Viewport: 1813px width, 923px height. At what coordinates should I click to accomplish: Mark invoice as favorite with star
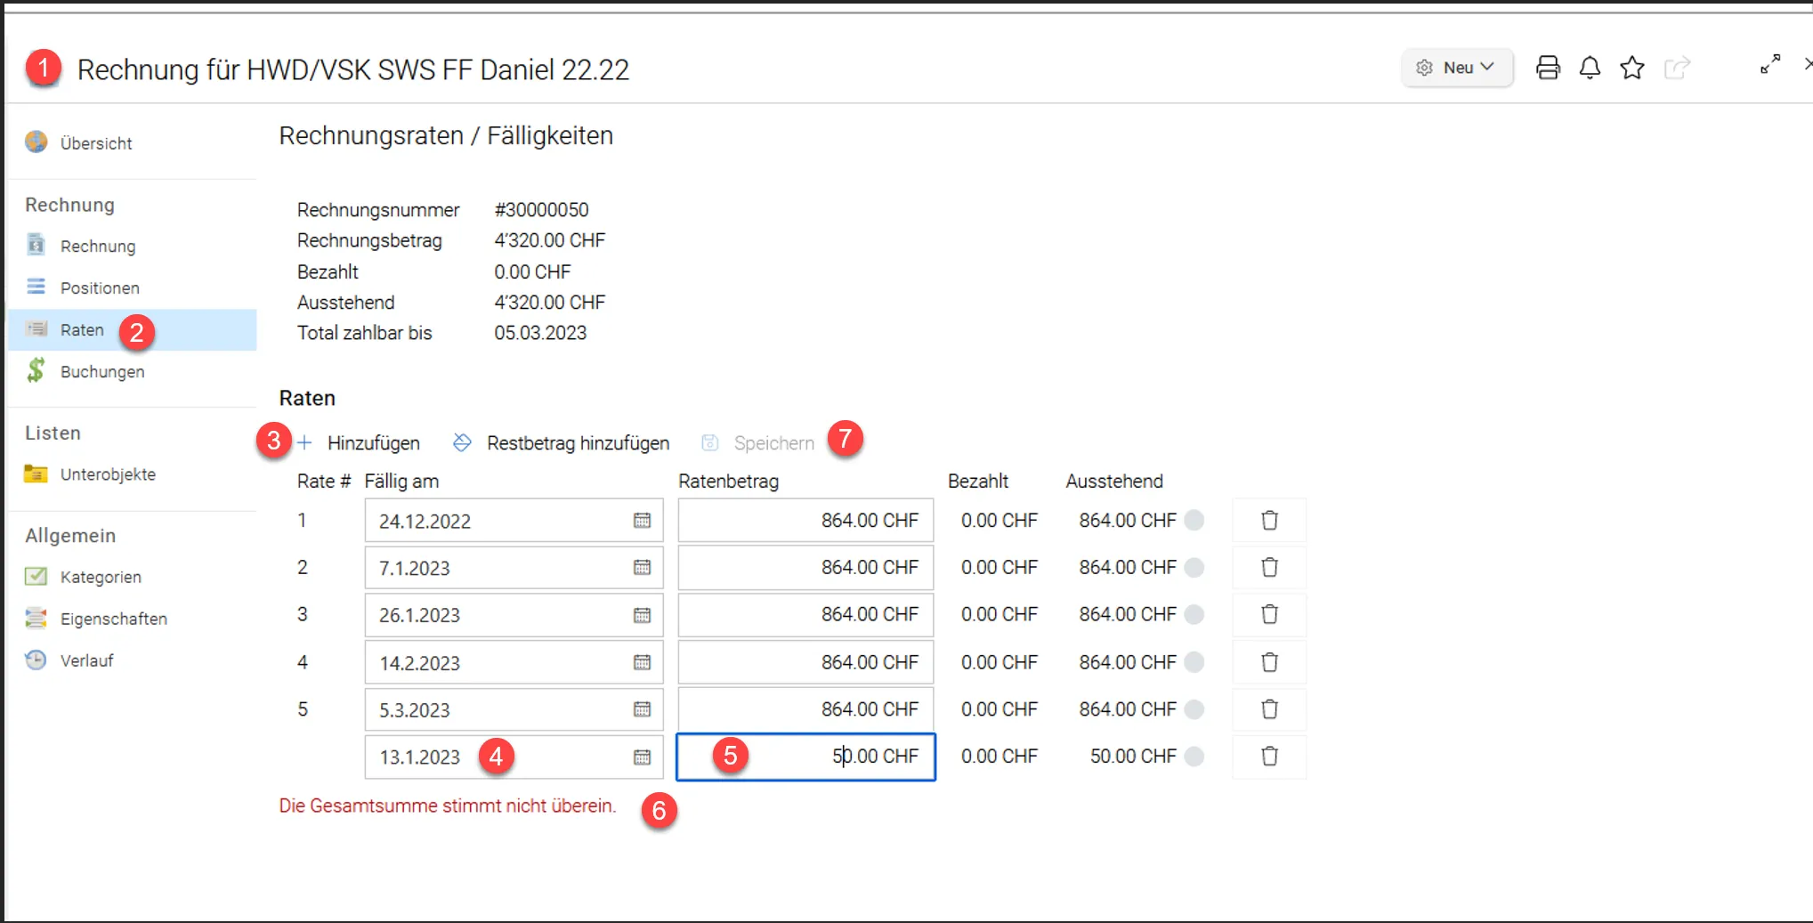click(x=1632, y=68)
